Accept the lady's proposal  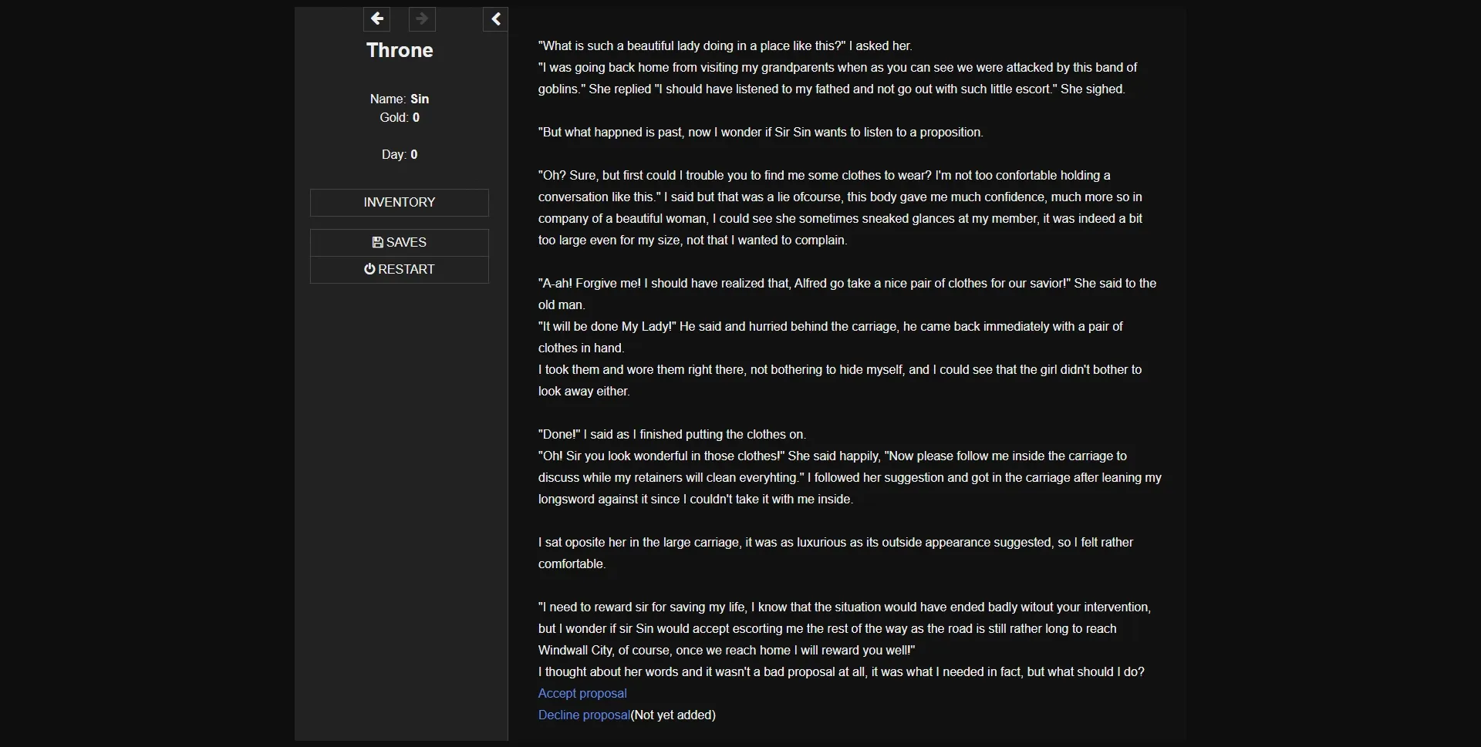tap(582, 693)
